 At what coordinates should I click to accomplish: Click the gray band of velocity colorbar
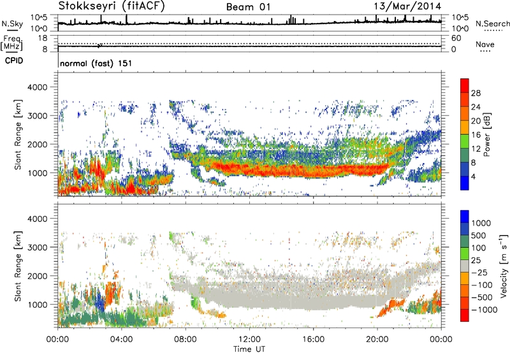pos(465,266)
